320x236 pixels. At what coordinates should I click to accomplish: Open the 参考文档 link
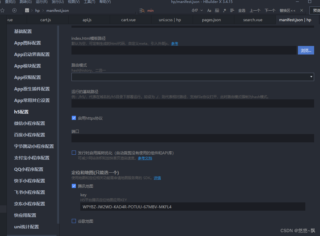[145, 158]
